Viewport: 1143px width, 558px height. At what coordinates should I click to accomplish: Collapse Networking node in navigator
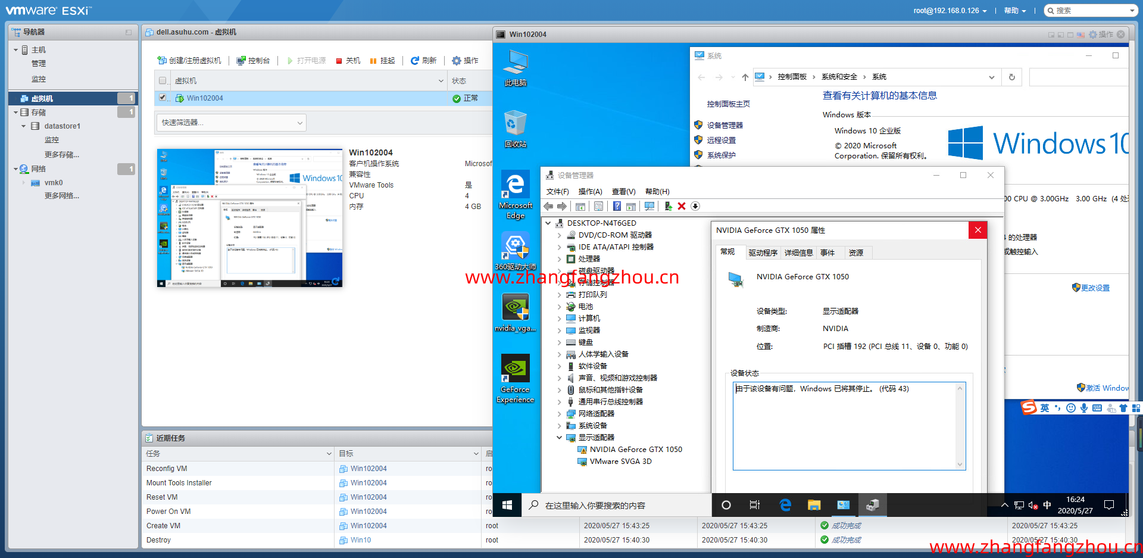(x=15, y=169)
